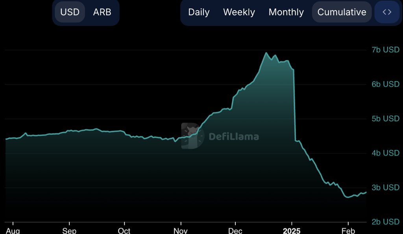Image resolution: width=403 pixels, height=234 pixels.
Task: Click the Feb label on time axis
Action: click(x=348, y=231)
